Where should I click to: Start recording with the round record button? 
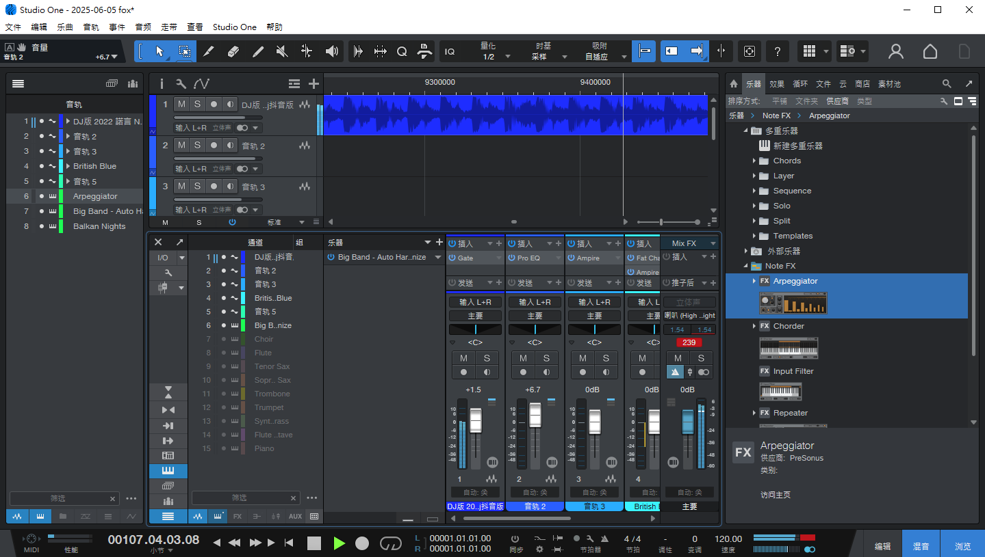(362, 543)
